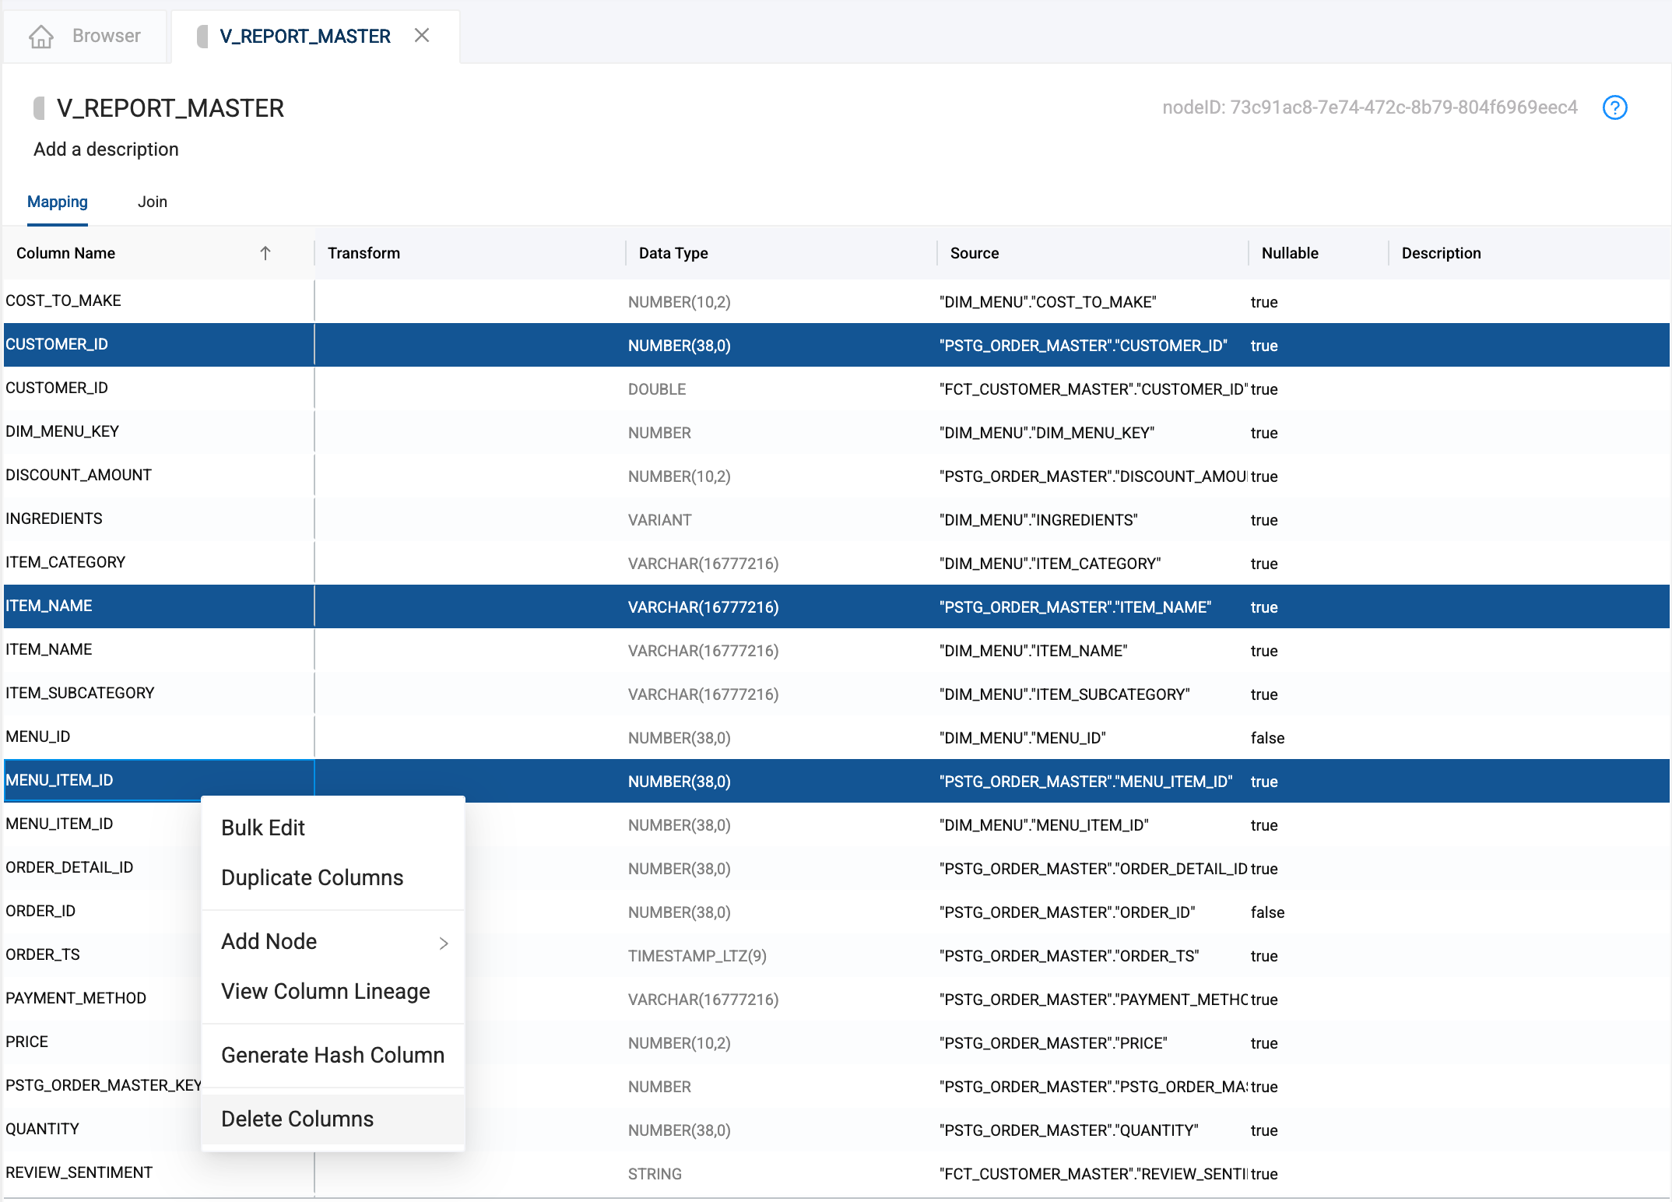Click Add a description text

tap(106, 149)
